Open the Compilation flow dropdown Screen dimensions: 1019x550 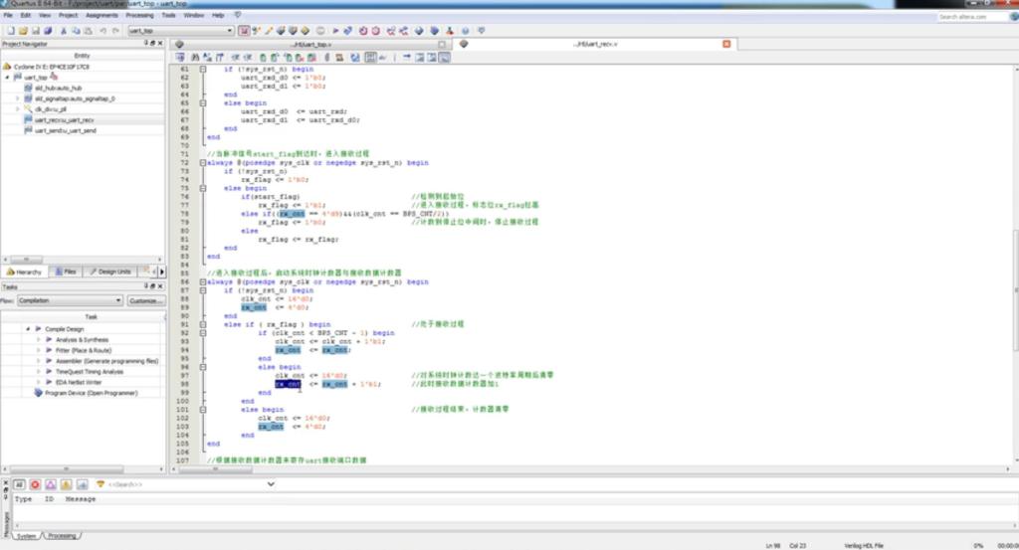[117, 300]
